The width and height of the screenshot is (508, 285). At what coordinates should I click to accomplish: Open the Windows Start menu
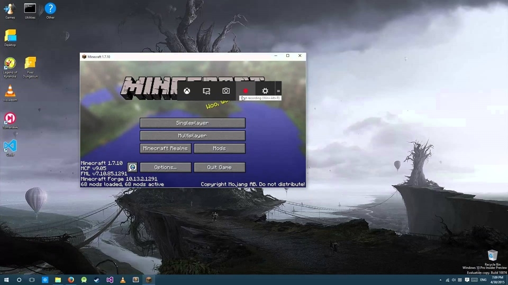[x=6, y=280]
